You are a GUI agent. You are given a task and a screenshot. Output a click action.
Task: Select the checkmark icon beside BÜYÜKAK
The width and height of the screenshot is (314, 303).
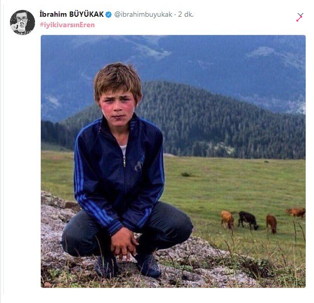(x=108, y=15)
